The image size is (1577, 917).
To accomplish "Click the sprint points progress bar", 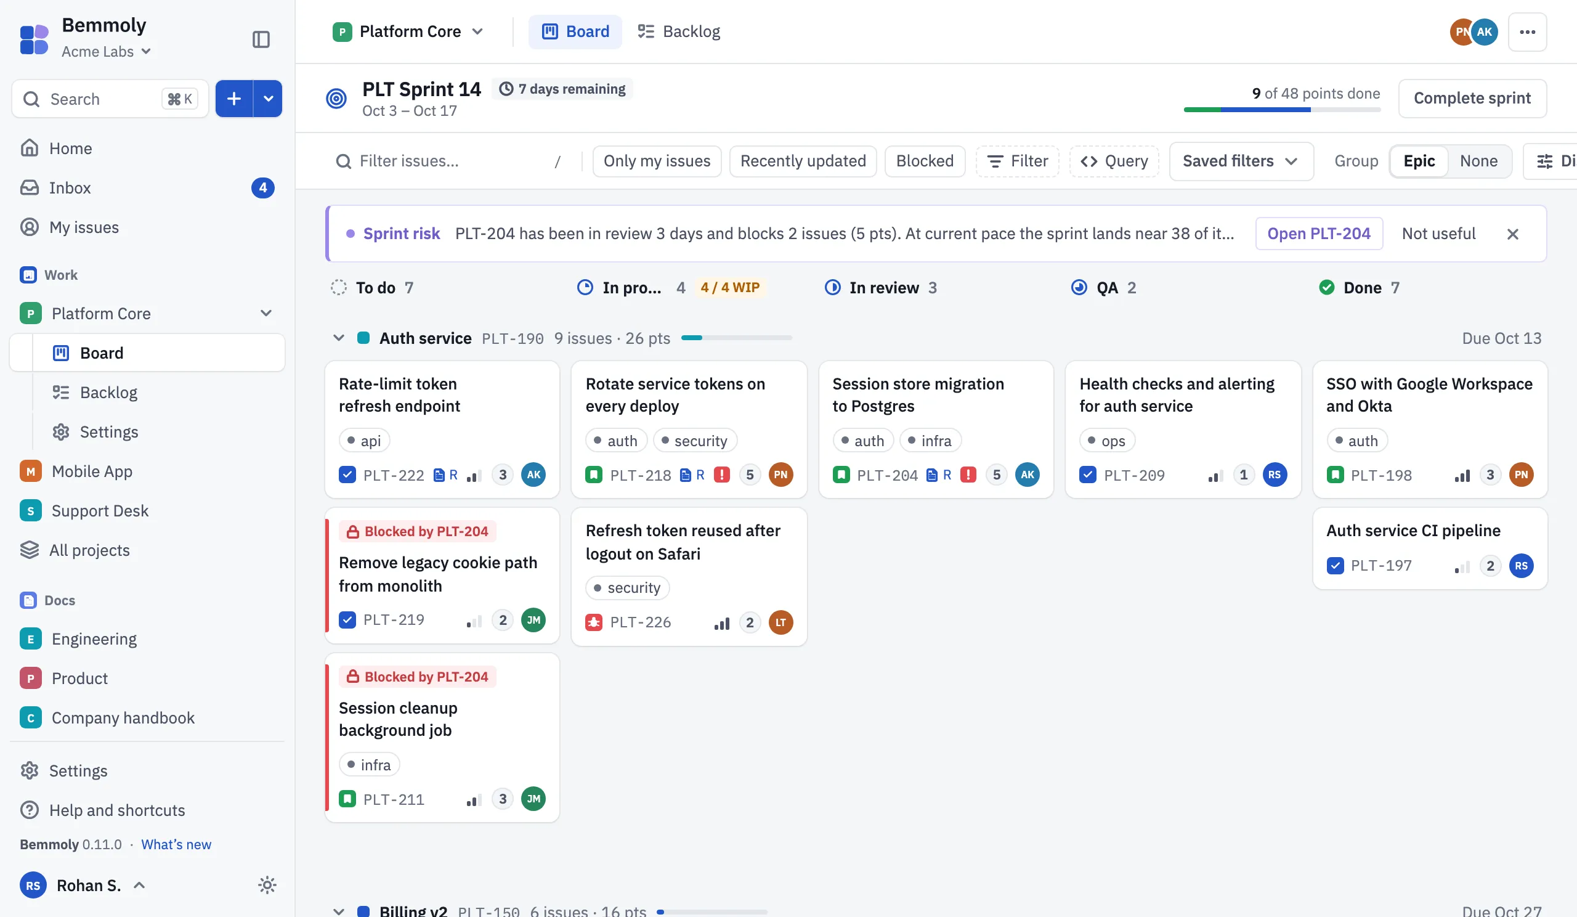I will point(1282,110).
